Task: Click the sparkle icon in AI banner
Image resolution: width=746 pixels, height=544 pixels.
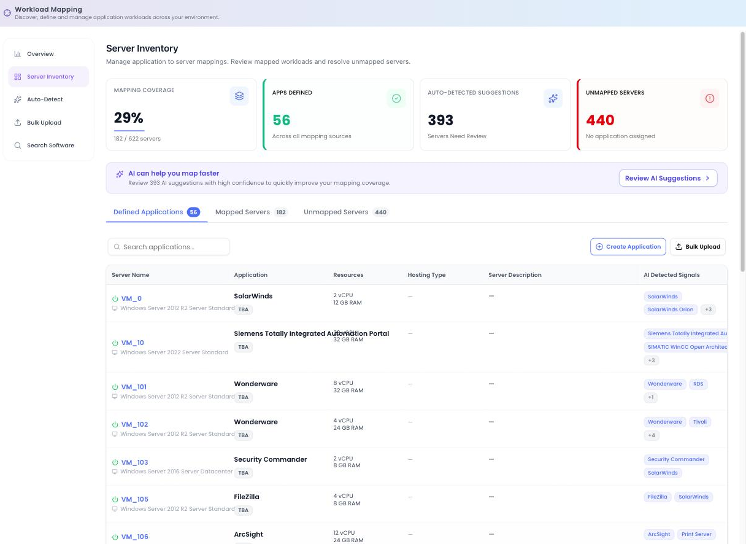Action: tap(120, 174)
